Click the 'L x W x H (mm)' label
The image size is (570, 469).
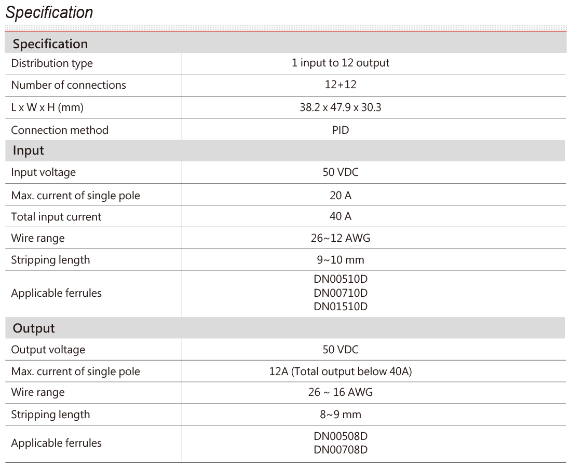pos(47,107)
